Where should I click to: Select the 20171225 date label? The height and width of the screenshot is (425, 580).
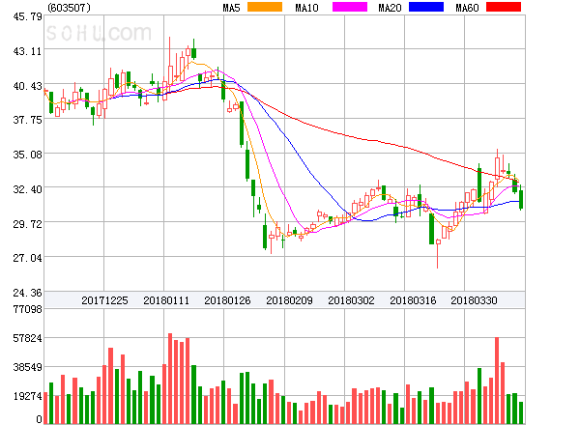click(x=104, y=300)
